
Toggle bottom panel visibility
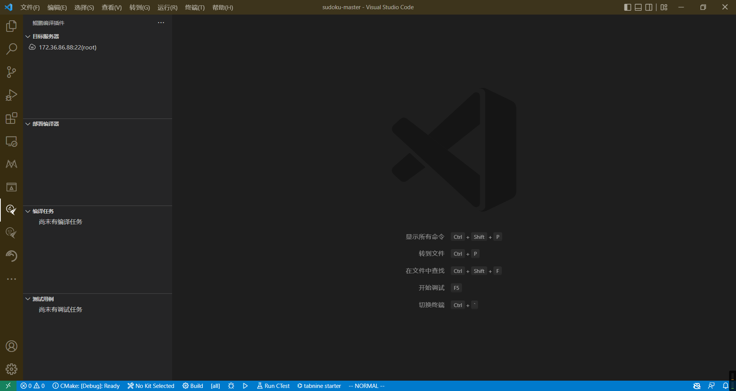click(638, 7)
